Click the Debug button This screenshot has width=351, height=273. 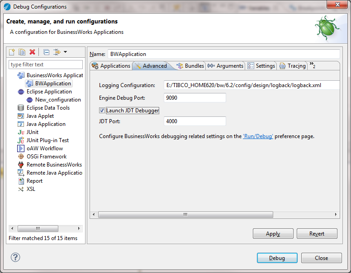pyautogui.click(x=277, y=258)
